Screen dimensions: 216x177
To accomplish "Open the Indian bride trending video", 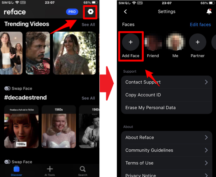I will point(75,53).
